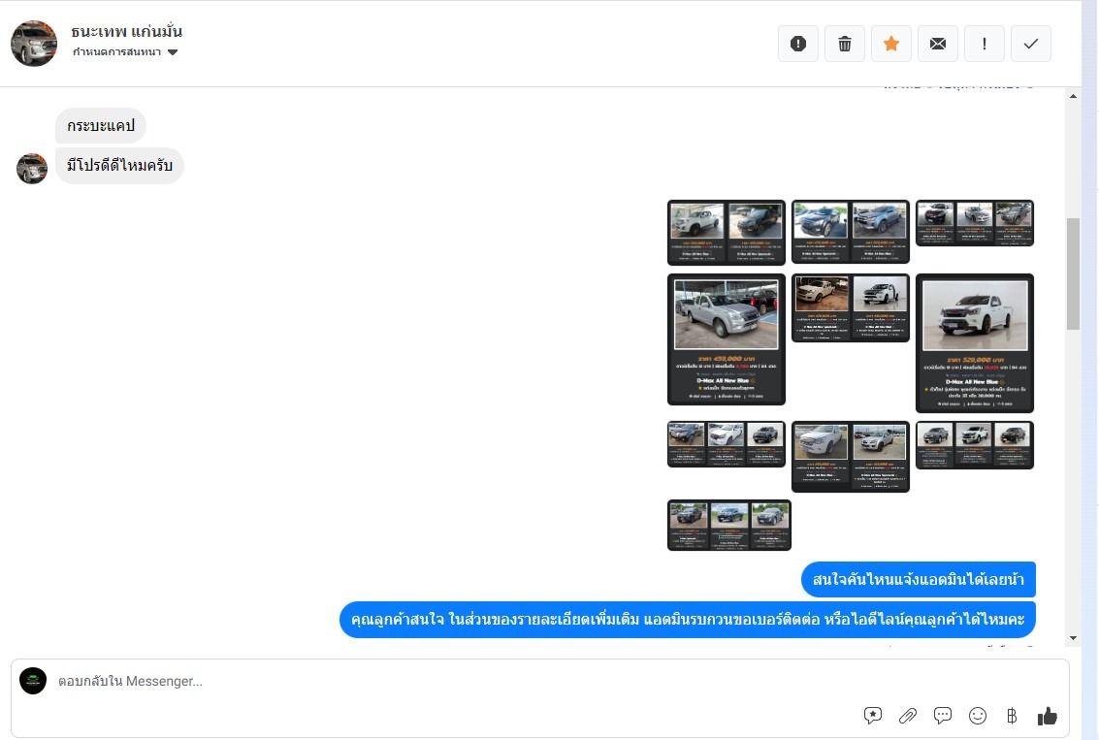Send a thumbs-up like
Screen dimensions: 1099x740
tap(1048, 716)
